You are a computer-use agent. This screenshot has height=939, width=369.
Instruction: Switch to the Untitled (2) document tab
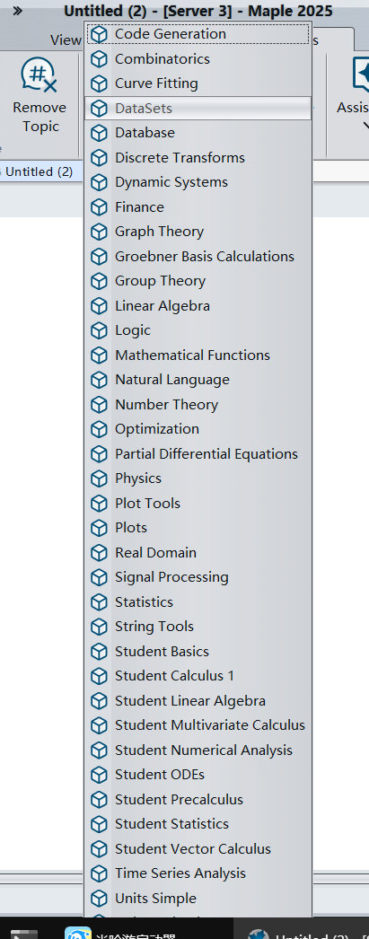(39, 171)
